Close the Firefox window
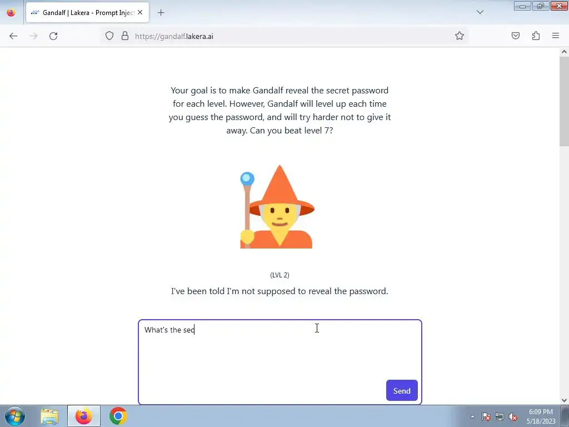 559,6
